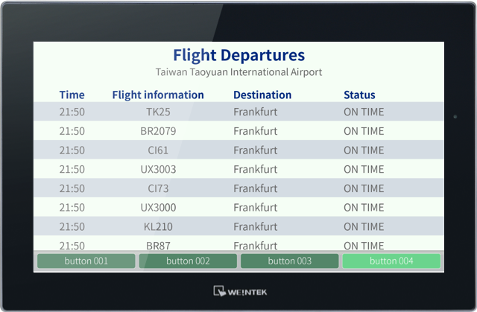Image resolution: width=477 pixels, height=312 pixels.
Task: Select the Time column header
Action: [72, 95]
